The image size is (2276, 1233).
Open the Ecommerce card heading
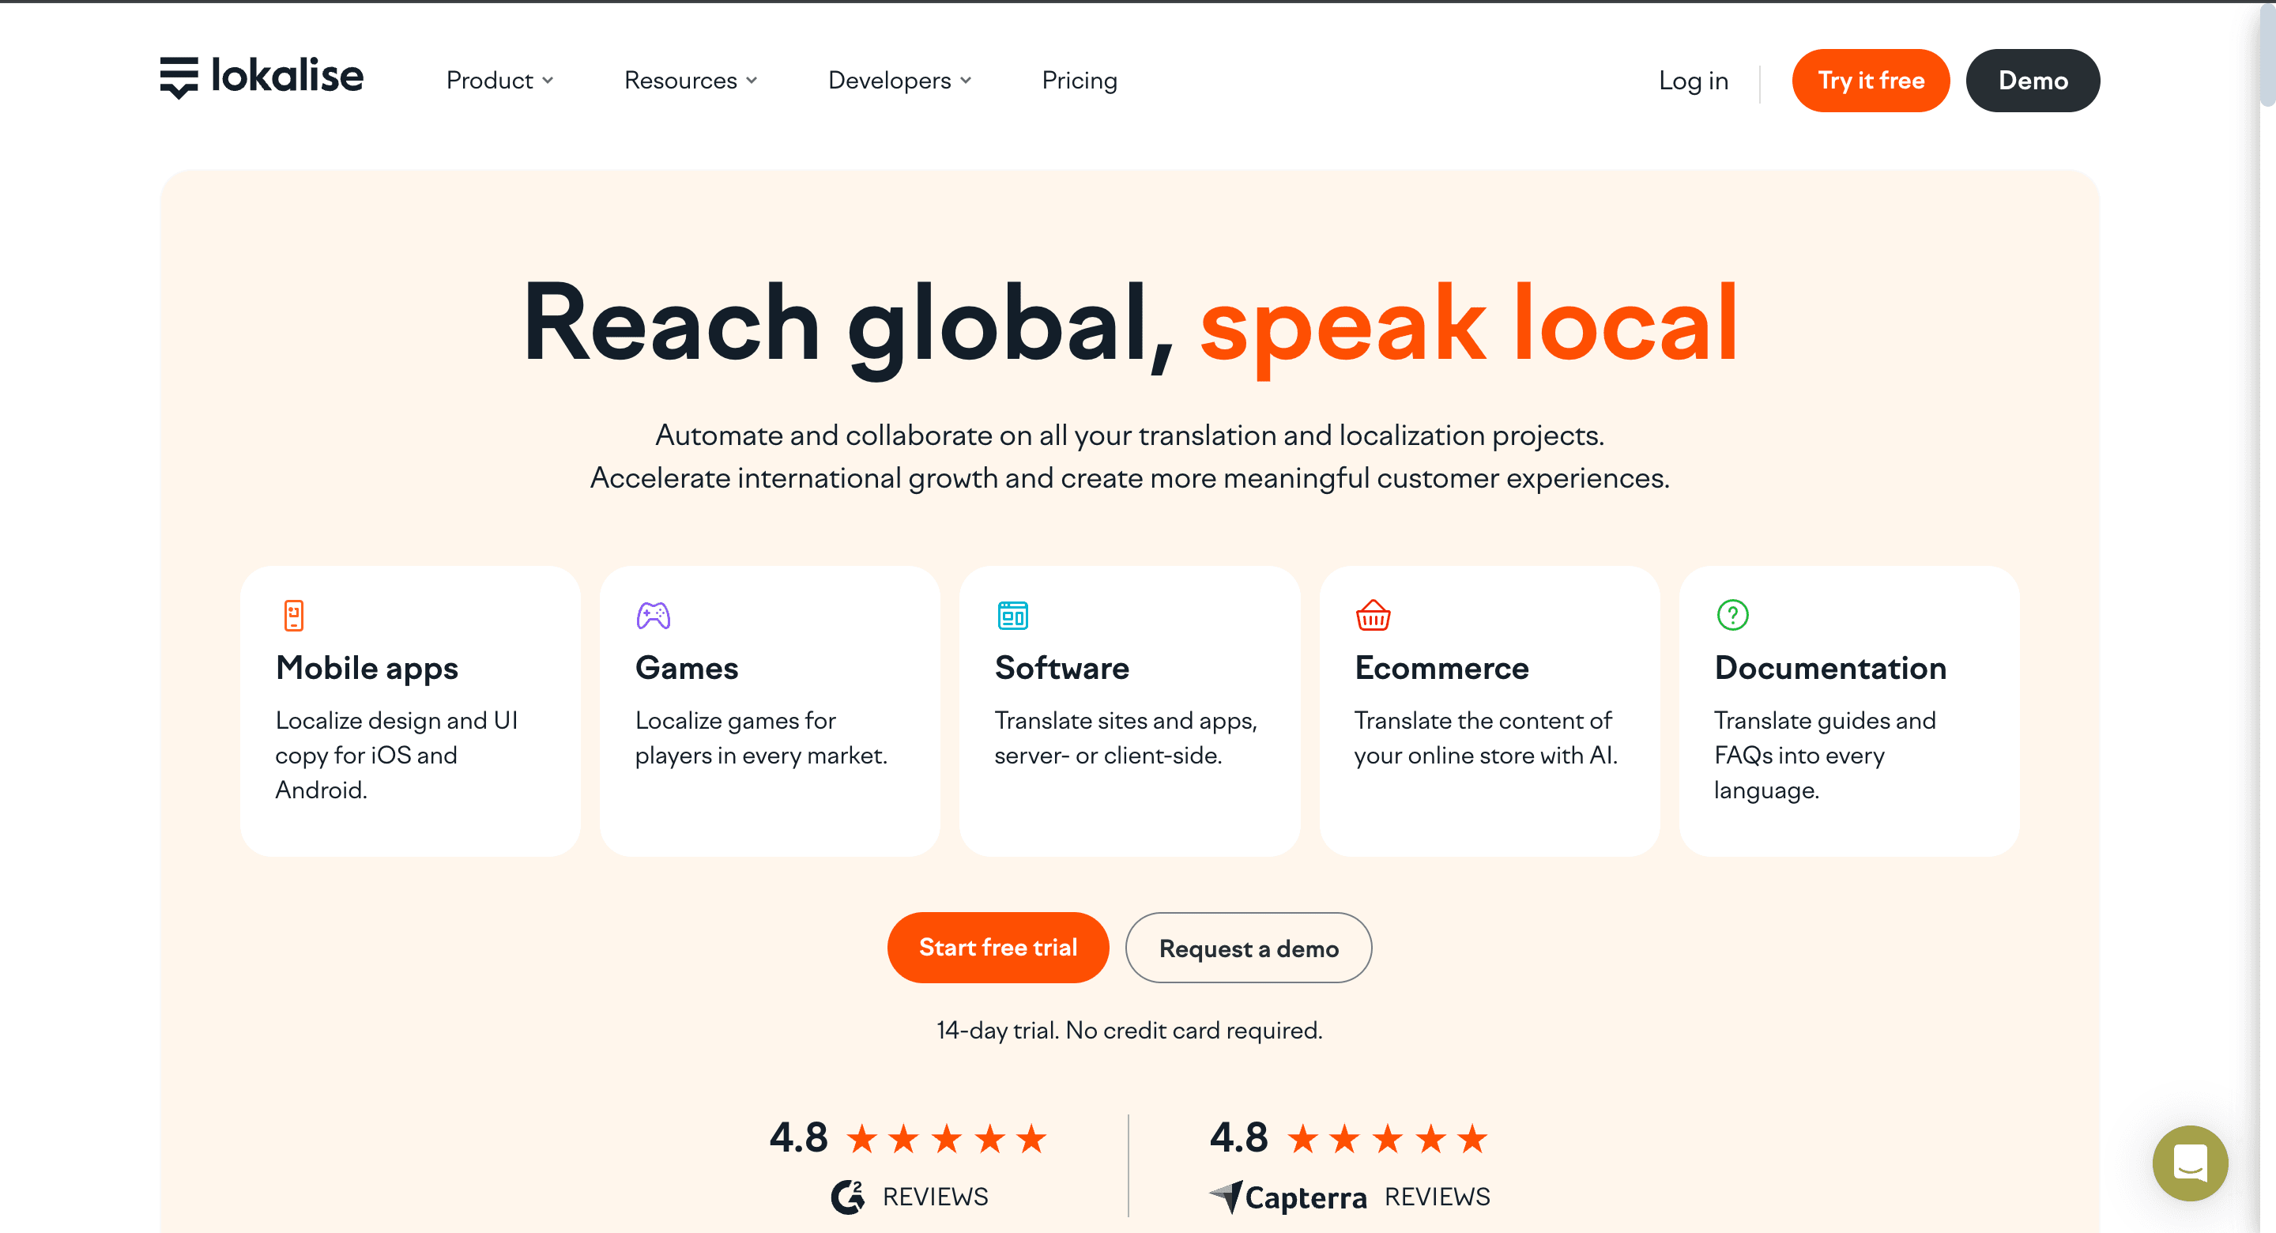tap(1441, 668)
